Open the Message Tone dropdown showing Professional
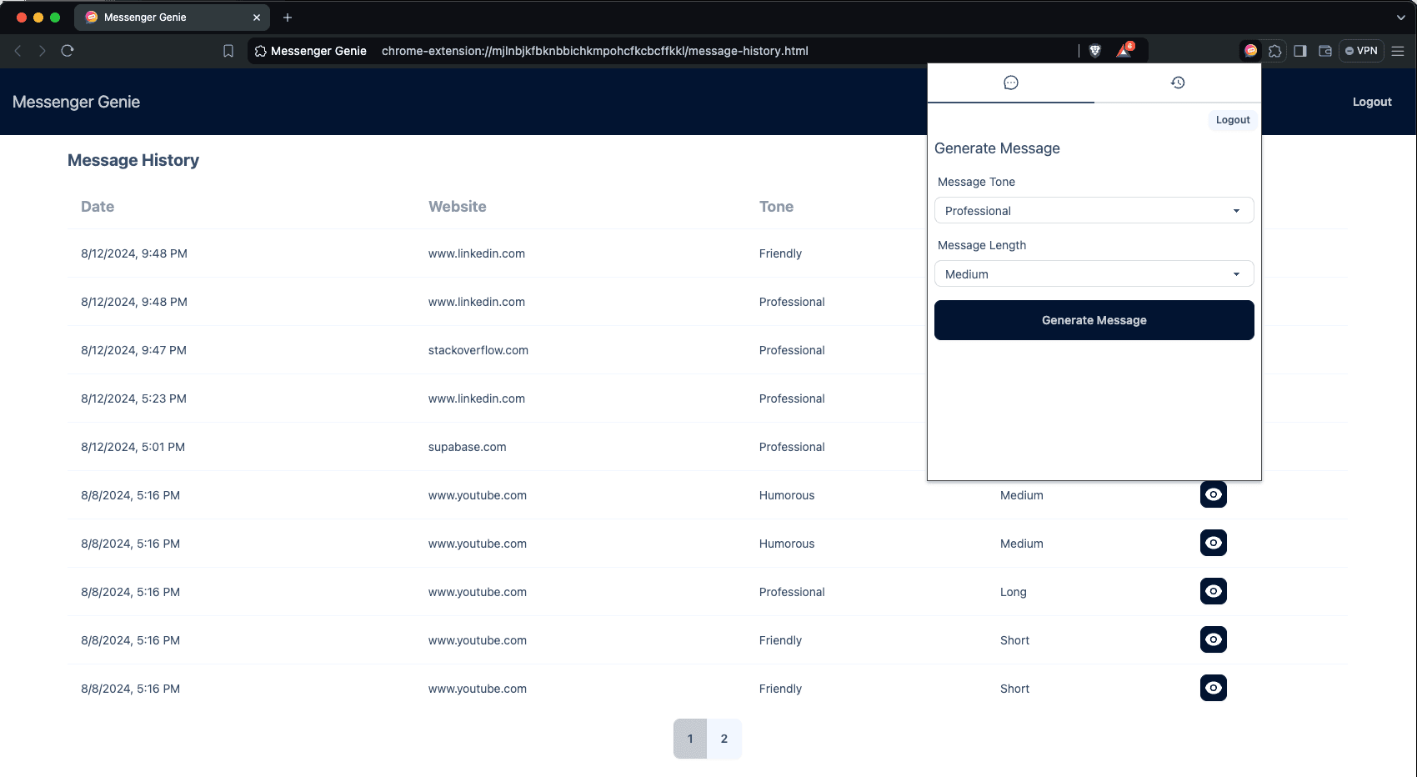Viewport: 1417px width, 777px height. click(x=1094, y=211)
